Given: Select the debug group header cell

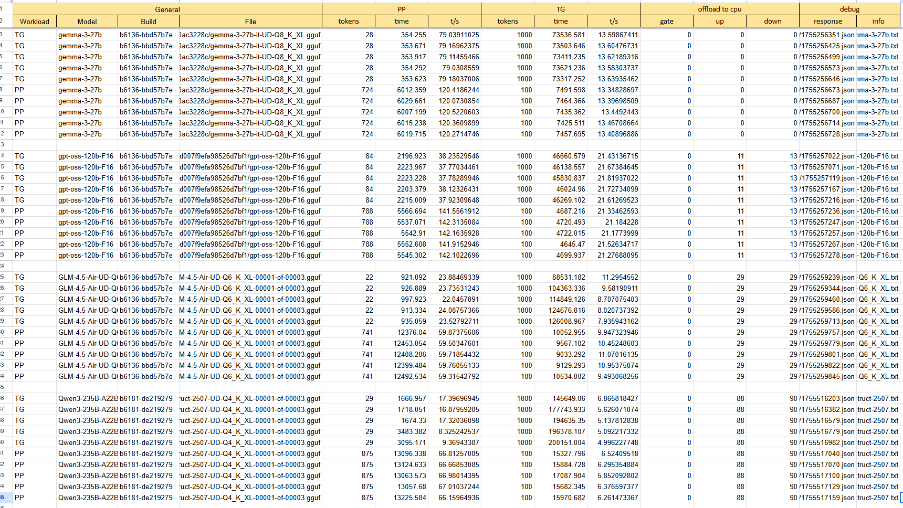Looking at the screenshot, I should point(849,9).
